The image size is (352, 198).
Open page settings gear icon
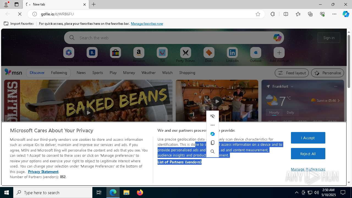[310, 38]
